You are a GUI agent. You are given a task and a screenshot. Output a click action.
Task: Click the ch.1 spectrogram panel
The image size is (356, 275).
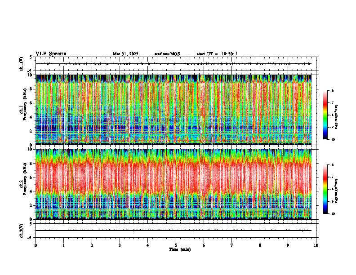(174, 110)
